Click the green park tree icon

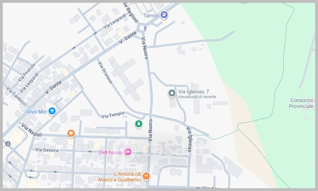(x=138, y=124)
